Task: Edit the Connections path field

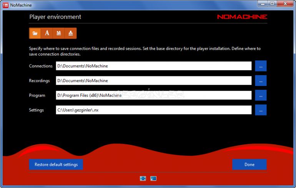Action: click(x=154, y=66)
